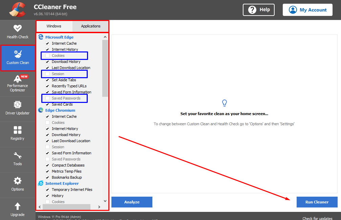Uncheck Microsoft Edge Download History
This screenshot has height=220, width=341.
(47, 62)
